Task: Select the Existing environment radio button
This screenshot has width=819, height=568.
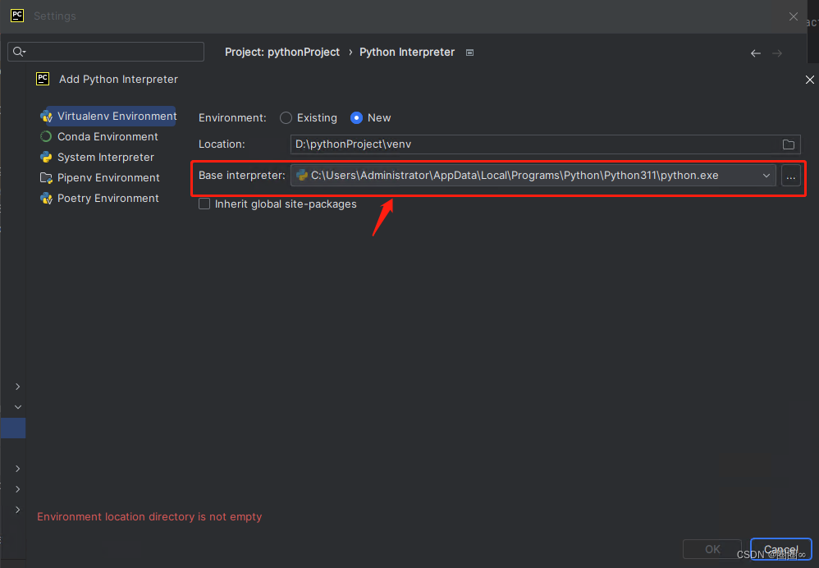Action: (x=286, y=118)
